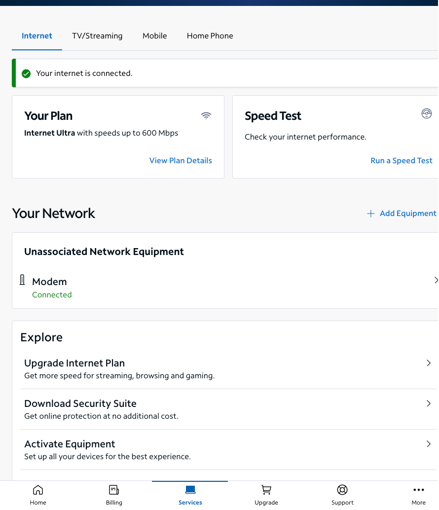
Task: Click the plus icon beside Add Equipment
Action: click(371, 214)
